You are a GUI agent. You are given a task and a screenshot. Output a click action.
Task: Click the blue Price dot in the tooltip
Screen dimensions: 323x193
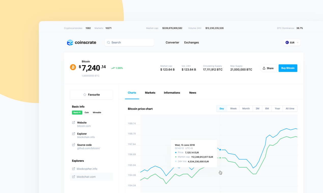click(x=175, y=152)
